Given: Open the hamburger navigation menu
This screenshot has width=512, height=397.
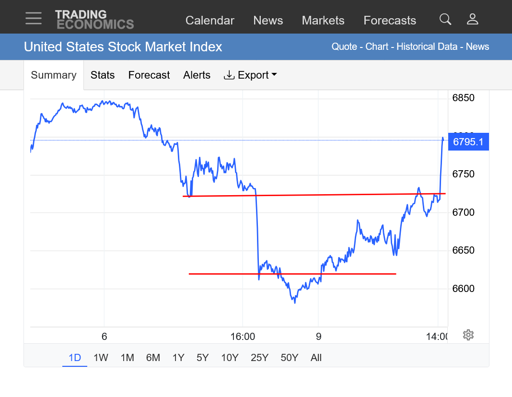Looking at the screenshot, I should coord(34,19).
